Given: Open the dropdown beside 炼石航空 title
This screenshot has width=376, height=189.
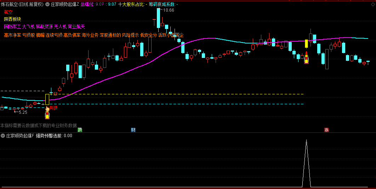Looking at the screenshot, I should [47, 4].
